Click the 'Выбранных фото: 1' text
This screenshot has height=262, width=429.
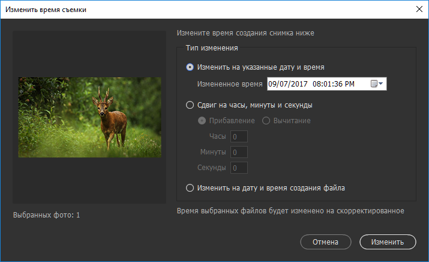47,215
